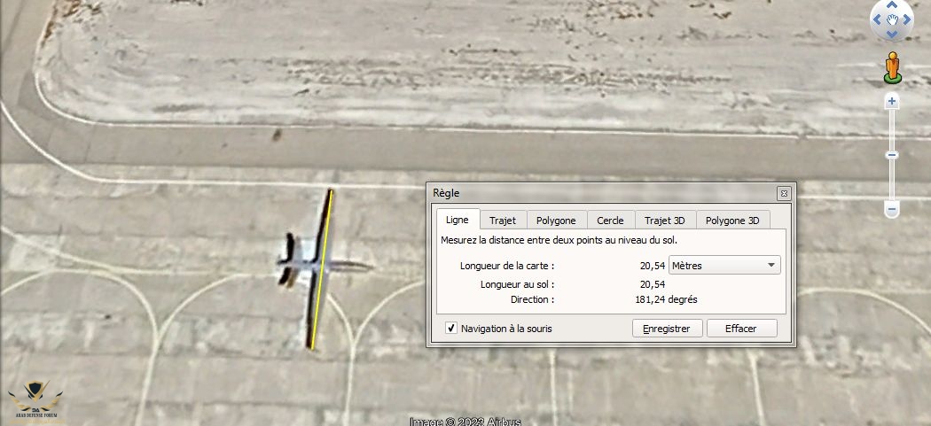
Task: Click the pan-down arrow on navigation pad
Action: (892, 35)
